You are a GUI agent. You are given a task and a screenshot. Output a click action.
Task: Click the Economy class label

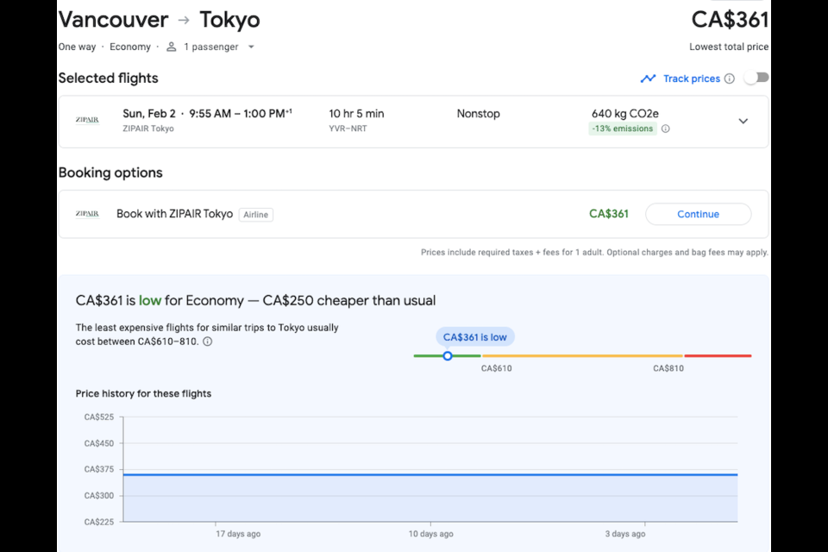(x=130, y=47)
